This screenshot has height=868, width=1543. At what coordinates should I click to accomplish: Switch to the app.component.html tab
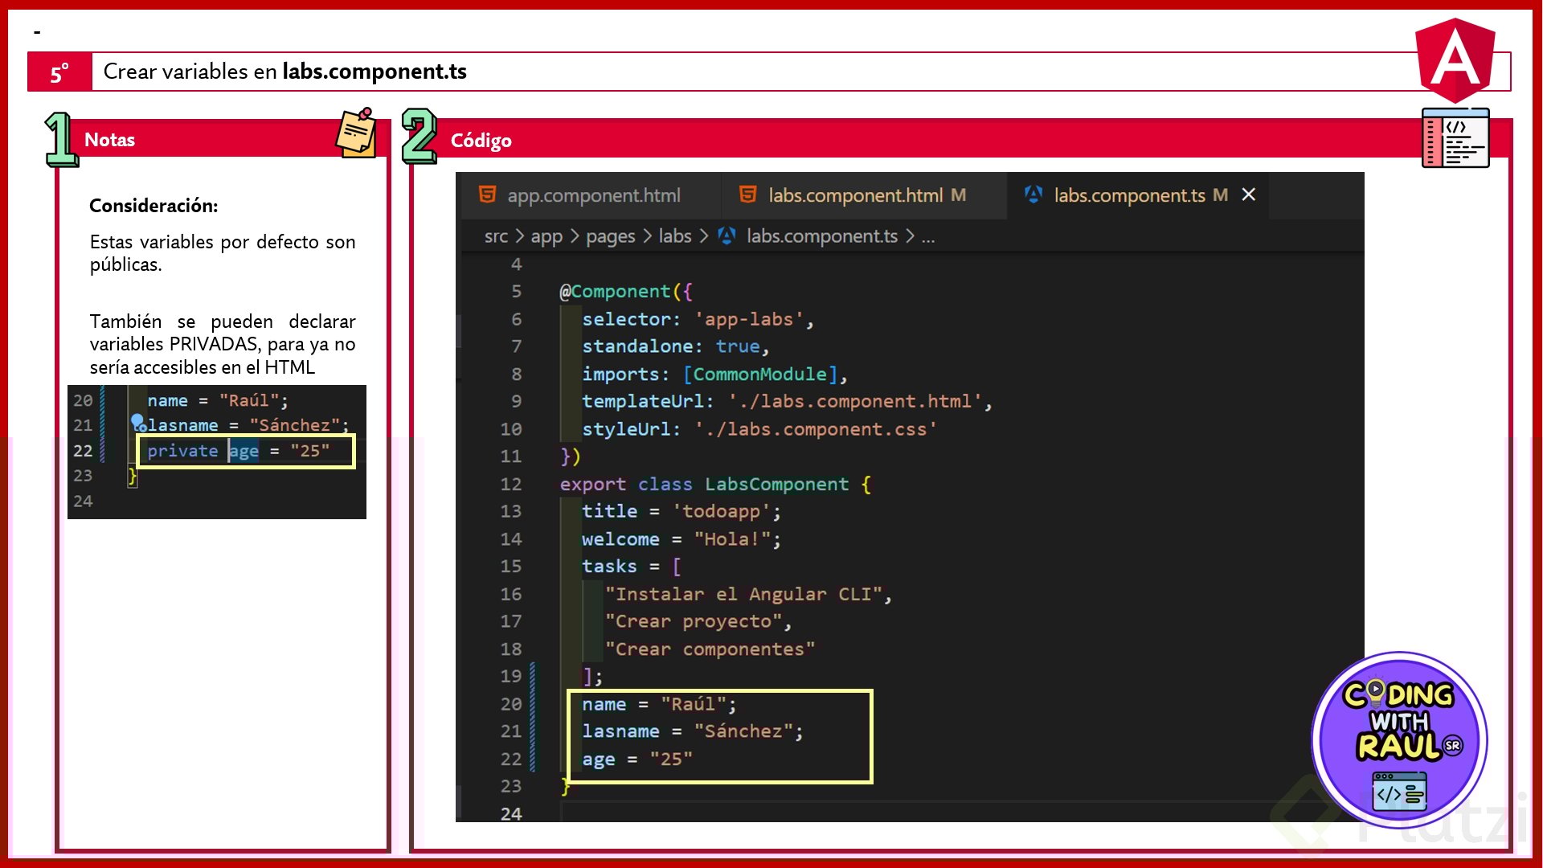coord(593,195)
